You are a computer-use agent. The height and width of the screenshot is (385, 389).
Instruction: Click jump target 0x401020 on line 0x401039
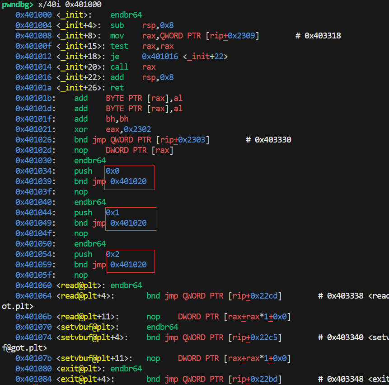click(128, 181)
